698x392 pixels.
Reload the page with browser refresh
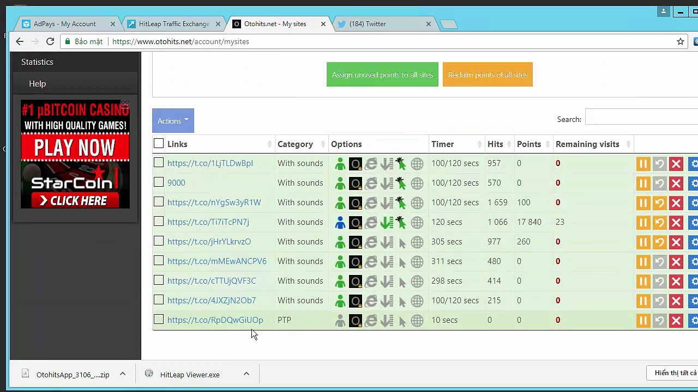click(x=50, y=41)
